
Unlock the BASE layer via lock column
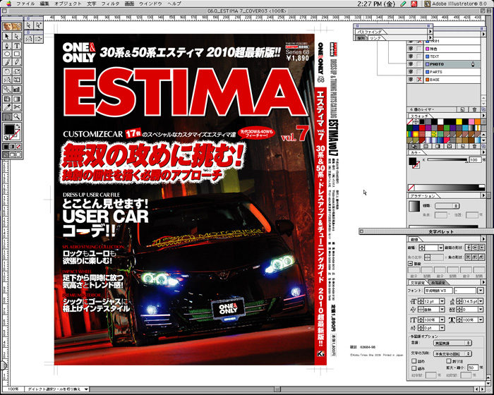click(418, 80)
